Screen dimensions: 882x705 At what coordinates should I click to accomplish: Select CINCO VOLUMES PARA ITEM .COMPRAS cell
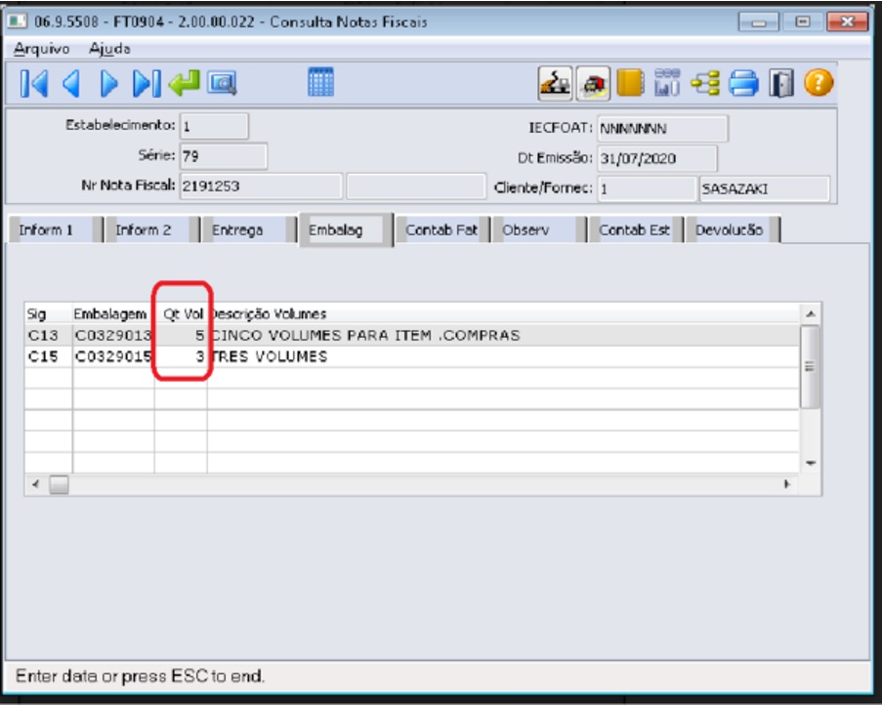(503, 336)
